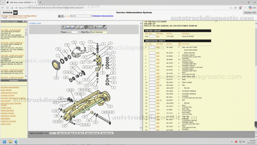Open 134-1080 - AXLE GP-FRONT link
The width and height of the screenshot is (257, 145).
[11, 30]
